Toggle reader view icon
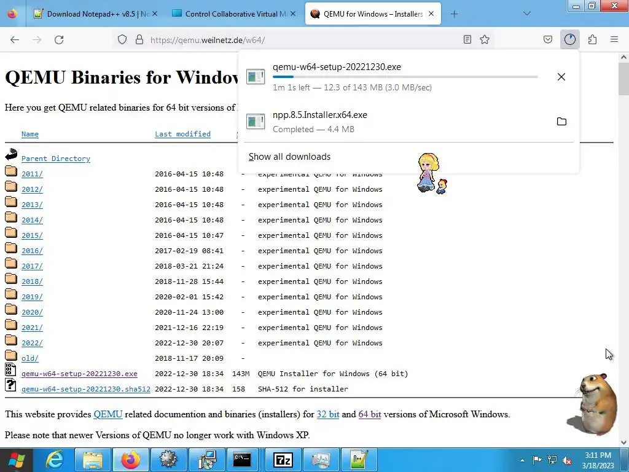629x472 pixels. tap(467, 39)
